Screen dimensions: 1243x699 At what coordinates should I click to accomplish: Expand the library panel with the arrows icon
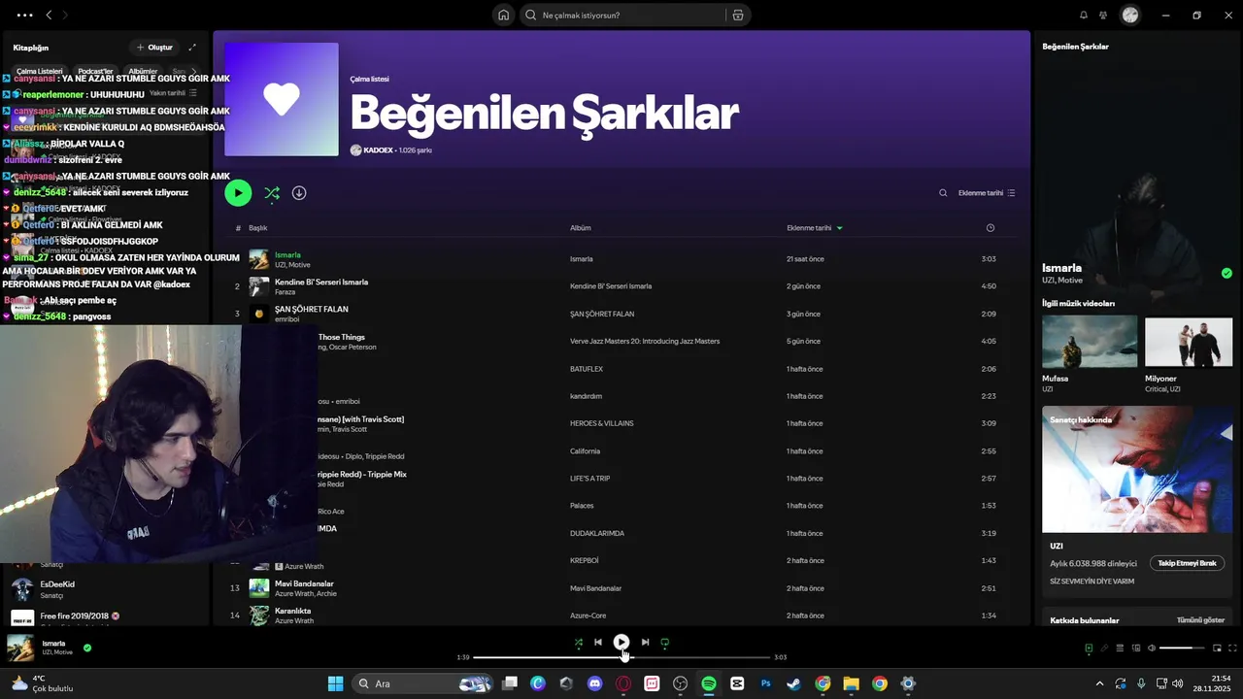(192, 48)
